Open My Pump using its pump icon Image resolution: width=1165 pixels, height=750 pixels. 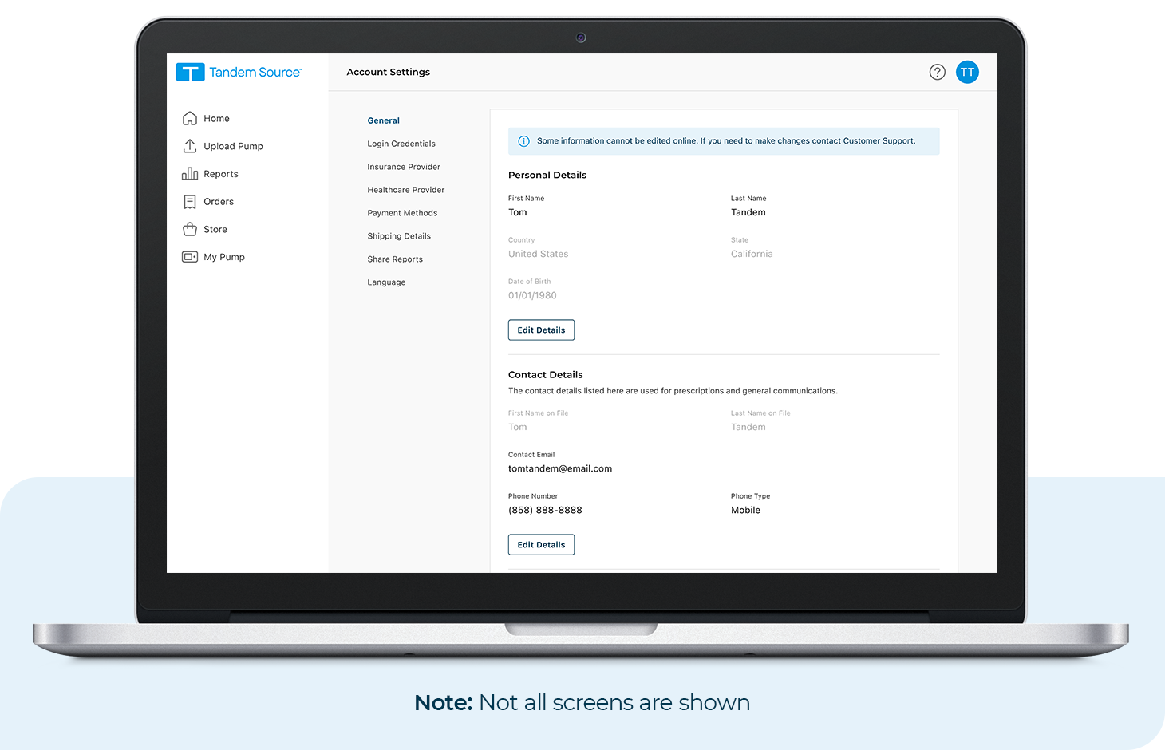(x=191, y=256)
